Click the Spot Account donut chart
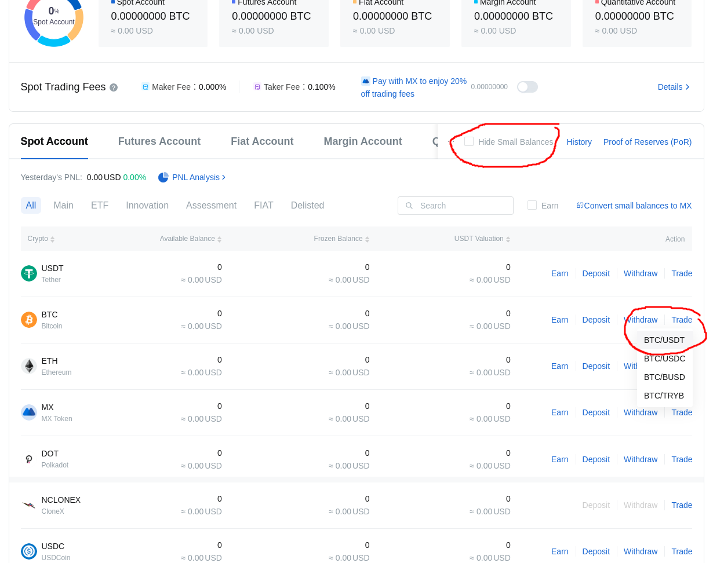This screenshot has height=563, width=713. (x=54, y=18)
